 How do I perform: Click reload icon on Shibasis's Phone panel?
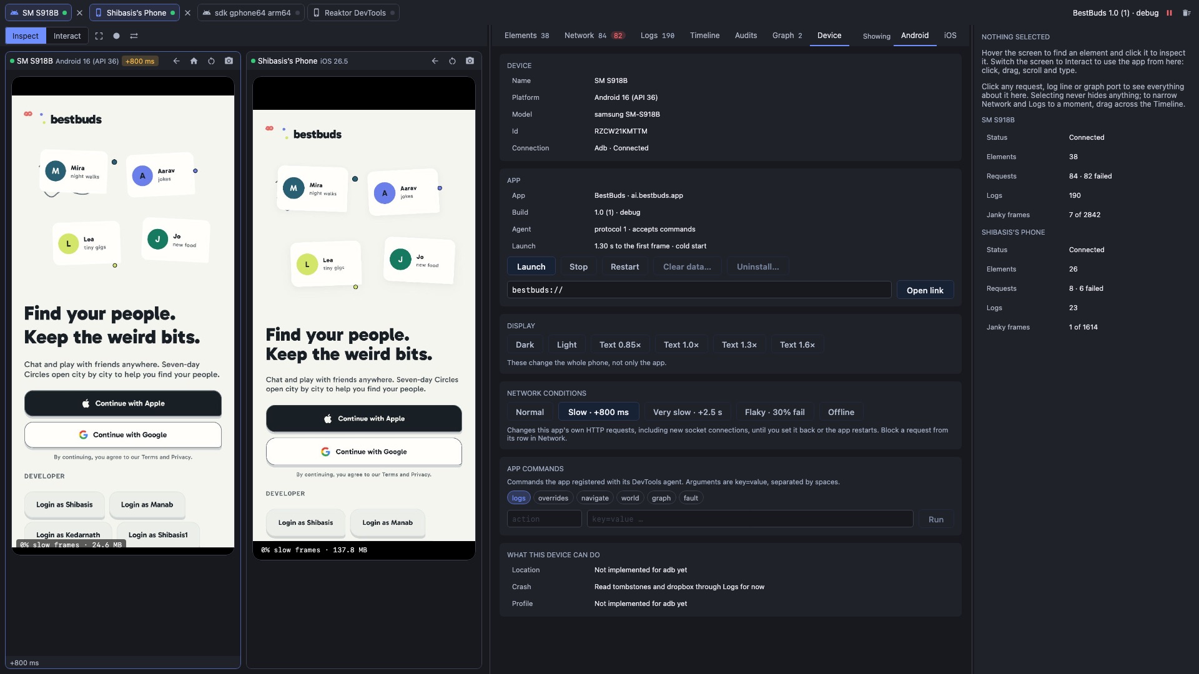(x=452, y=61)
